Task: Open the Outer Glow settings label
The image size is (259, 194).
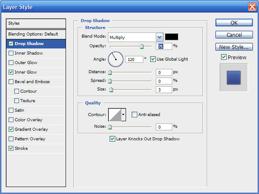Action: [x=26, y=63]
